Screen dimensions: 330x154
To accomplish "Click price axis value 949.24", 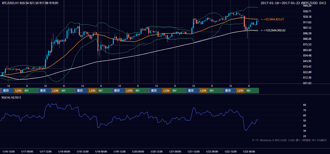I will click(x=307, y=6).
